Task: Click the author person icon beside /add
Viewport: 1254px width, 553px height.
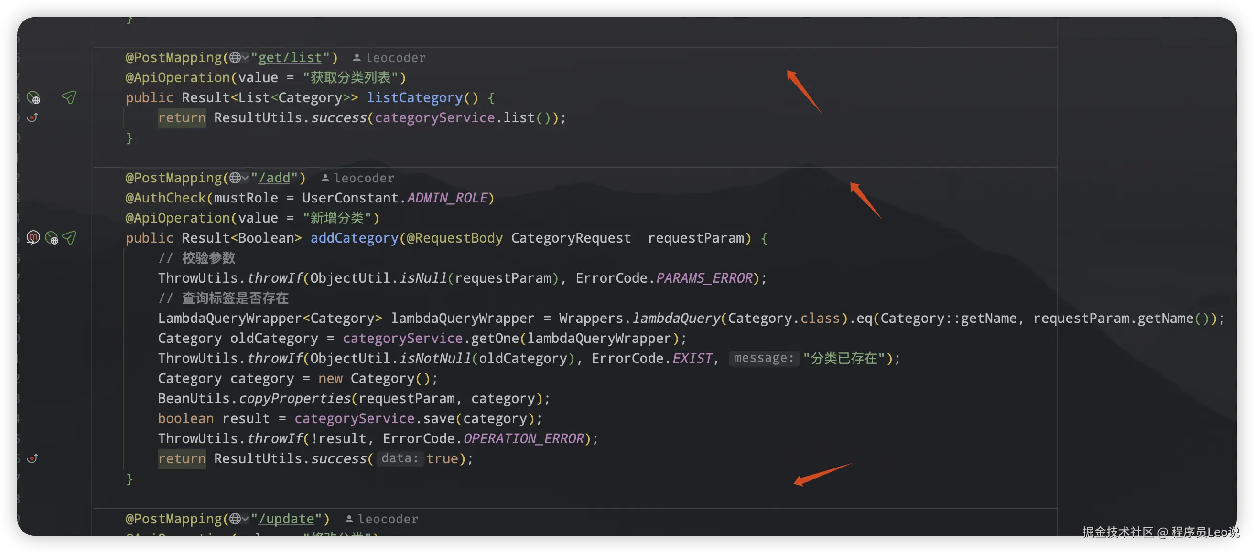Action: point(325,178)
